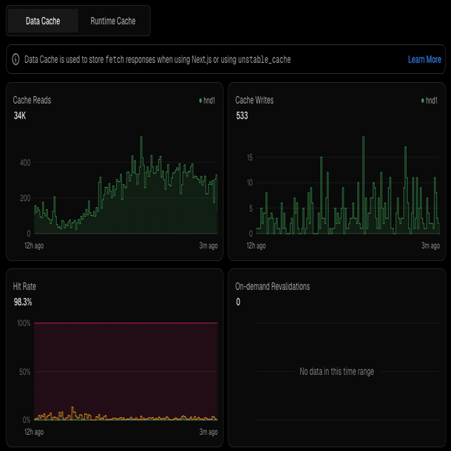Click the On-demand Revalidations panel title

click(272, 286)
